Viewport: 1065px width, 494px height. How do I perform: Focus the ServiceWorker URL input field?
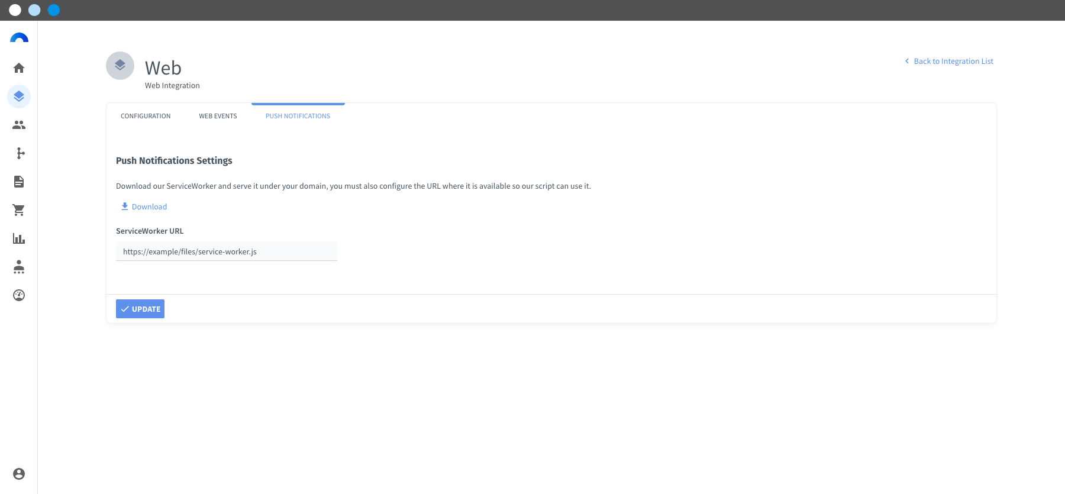point(227,251)
